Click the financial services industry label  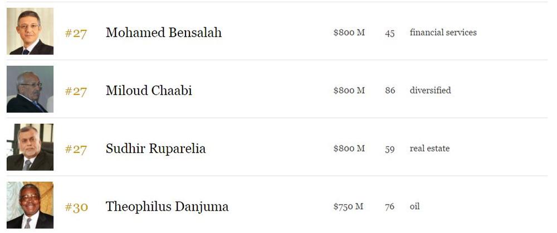click(443, 32)
